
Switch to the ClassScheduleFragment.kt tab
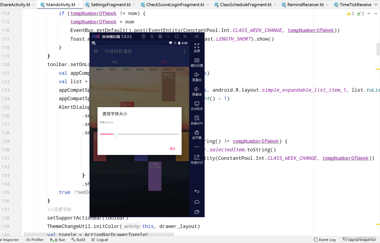pos(245,5)
